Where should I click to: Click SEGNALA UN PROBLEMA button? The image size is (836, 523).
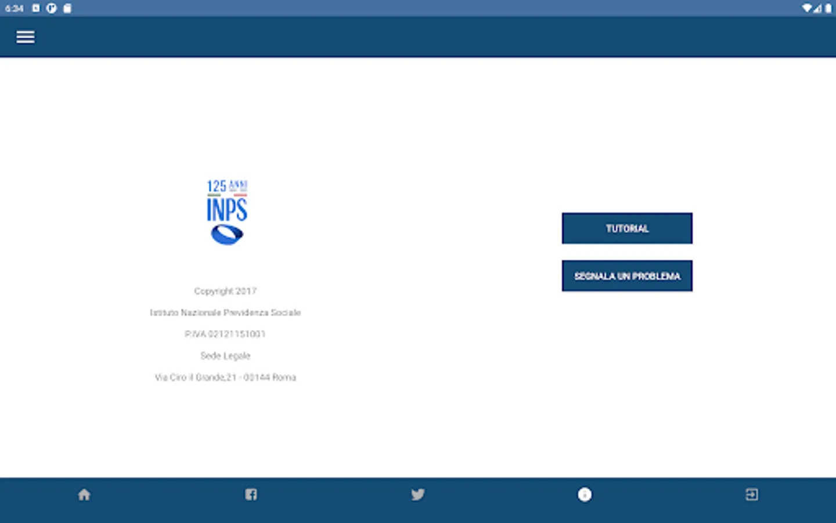[627, 276]
